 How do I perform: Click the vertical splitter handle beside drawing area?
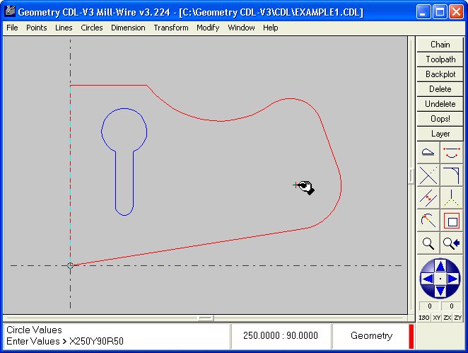tap(411, 175)
